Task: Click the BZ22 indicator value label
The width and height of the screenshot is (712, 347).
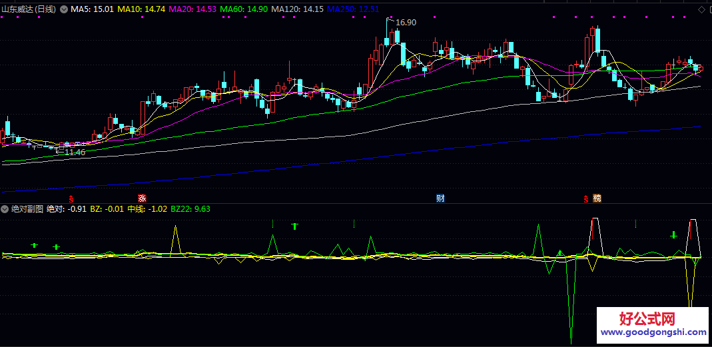Action: click(190, 209)
